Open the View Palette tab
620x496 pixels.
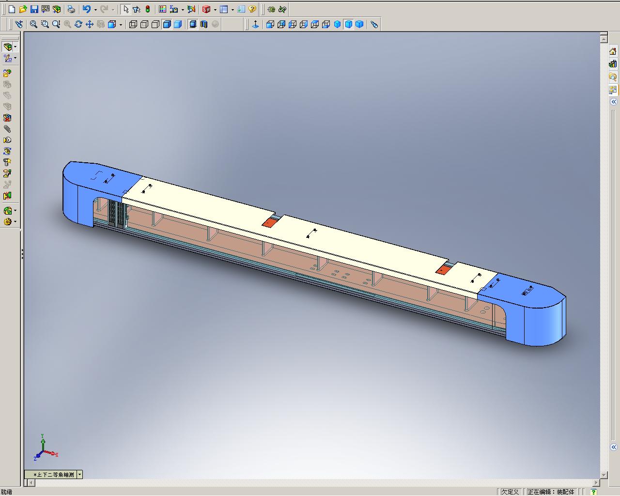click(613, 90)
